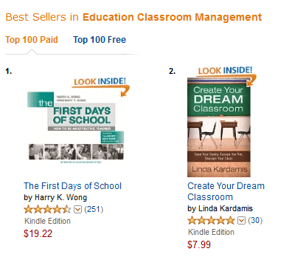Viewport: 306px width, 274px height.
Task: Click the $7.99 Kindle price
Action: pos(199,244)
